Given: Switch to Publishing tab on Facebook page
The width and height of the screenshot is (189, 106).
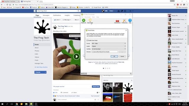Looking at the screenshot, I should [x=77, y=15].
